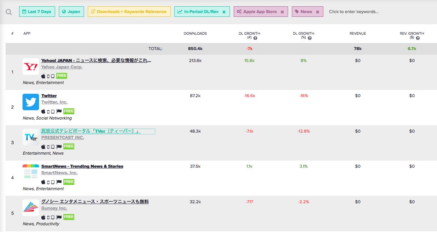Click the Twitter bird app icon
Image resolution: width=437 pixels, height=232 pixels.
(x=31, y=102)
